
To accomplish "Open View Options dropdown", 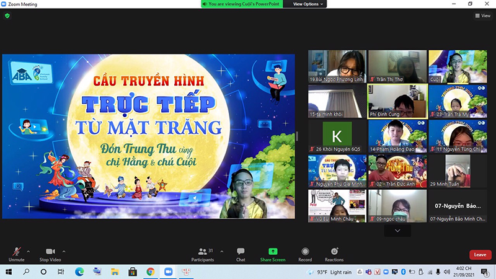I will pyautogui.click(x=308, y=4).
